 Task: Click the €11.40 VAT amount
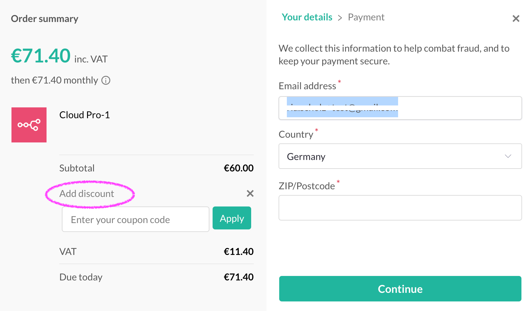pyautogui.click(x=238, y=252)
